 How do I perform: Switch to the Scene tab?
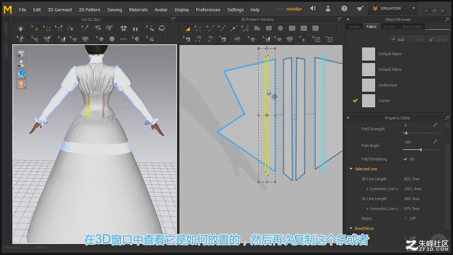coord(354,27)
